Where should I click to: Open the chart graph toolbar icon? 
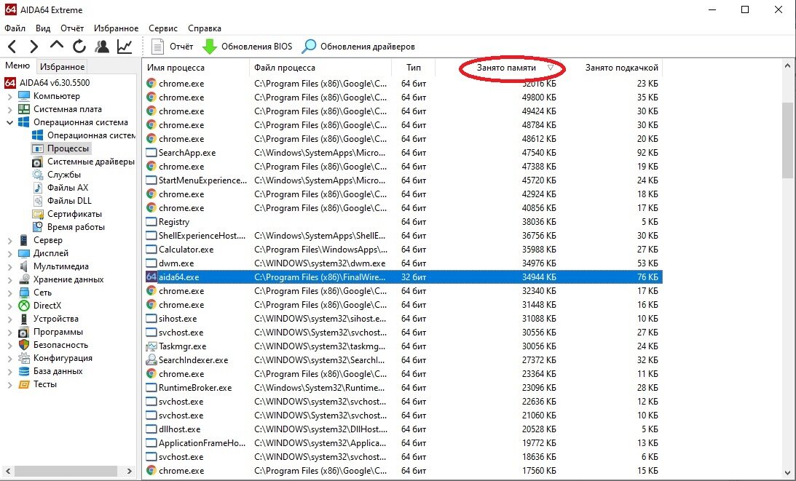click(125, 47)
